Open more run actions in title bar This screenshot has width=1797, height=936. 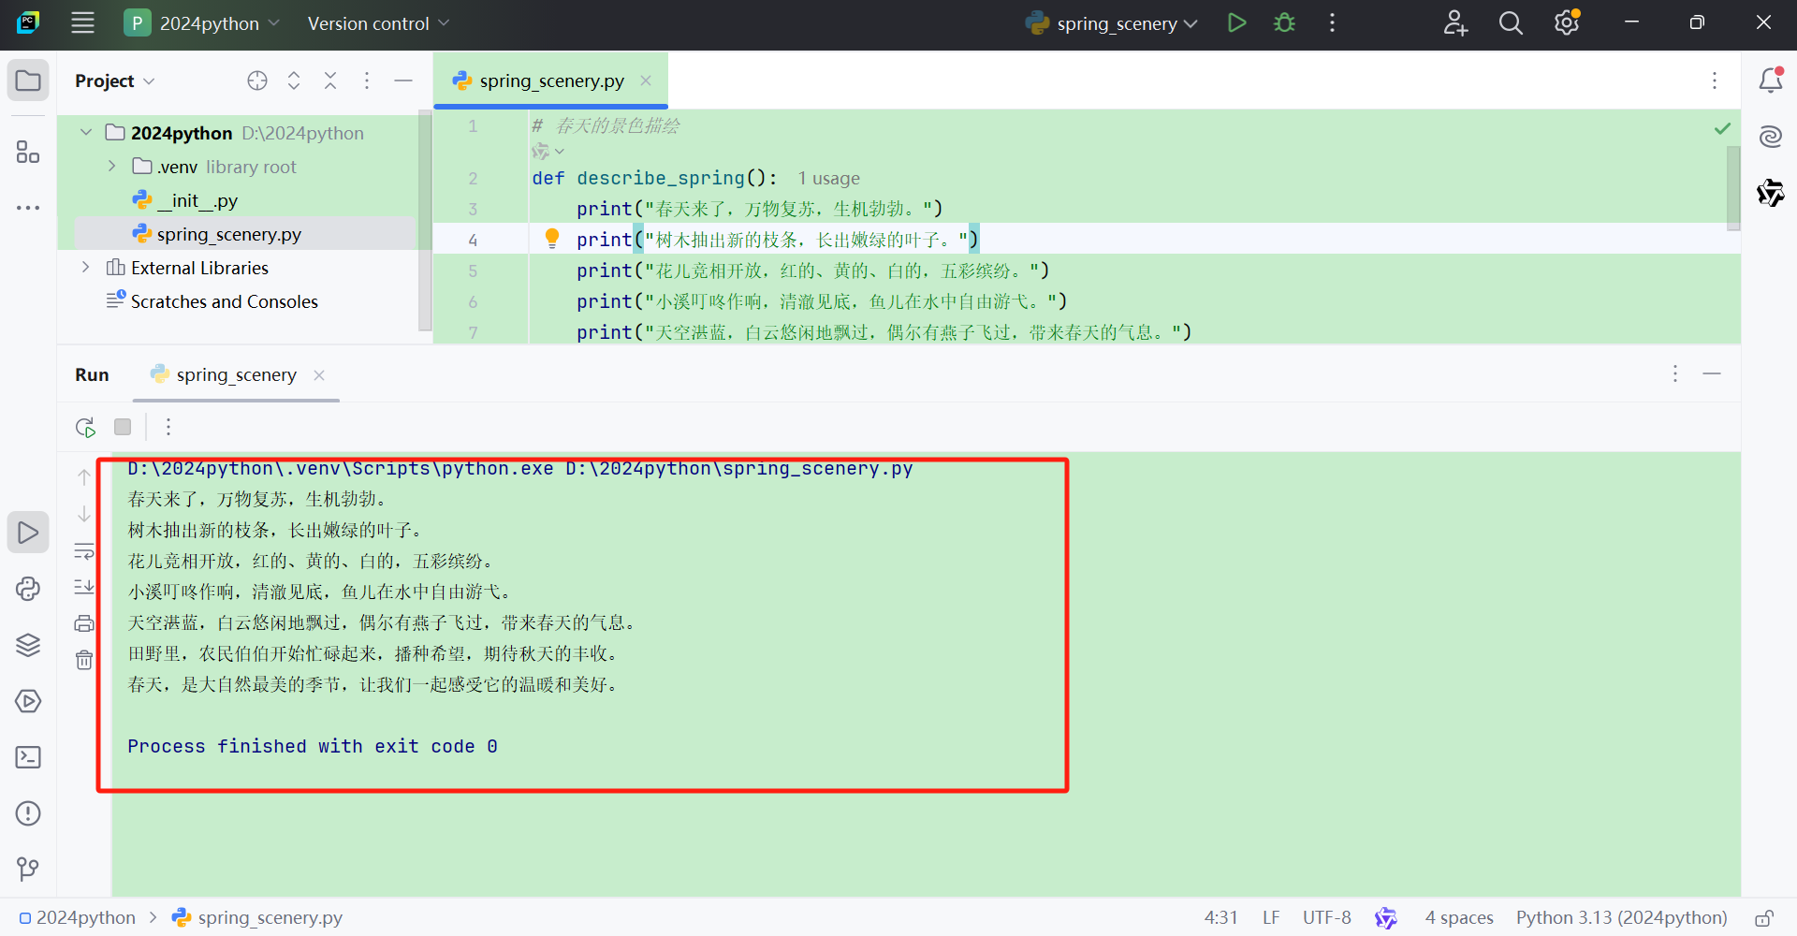(1332, 23)
